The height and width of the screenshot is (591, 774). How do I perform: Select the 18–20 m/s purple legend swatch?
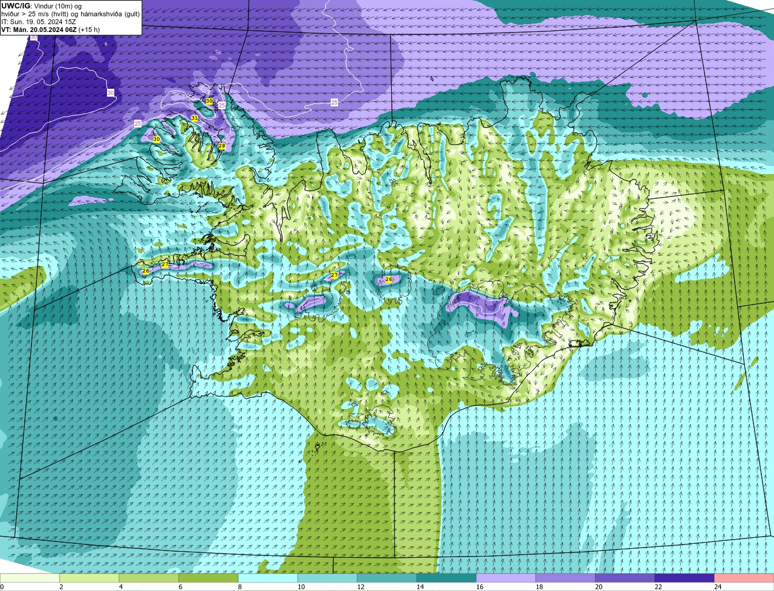565,578
